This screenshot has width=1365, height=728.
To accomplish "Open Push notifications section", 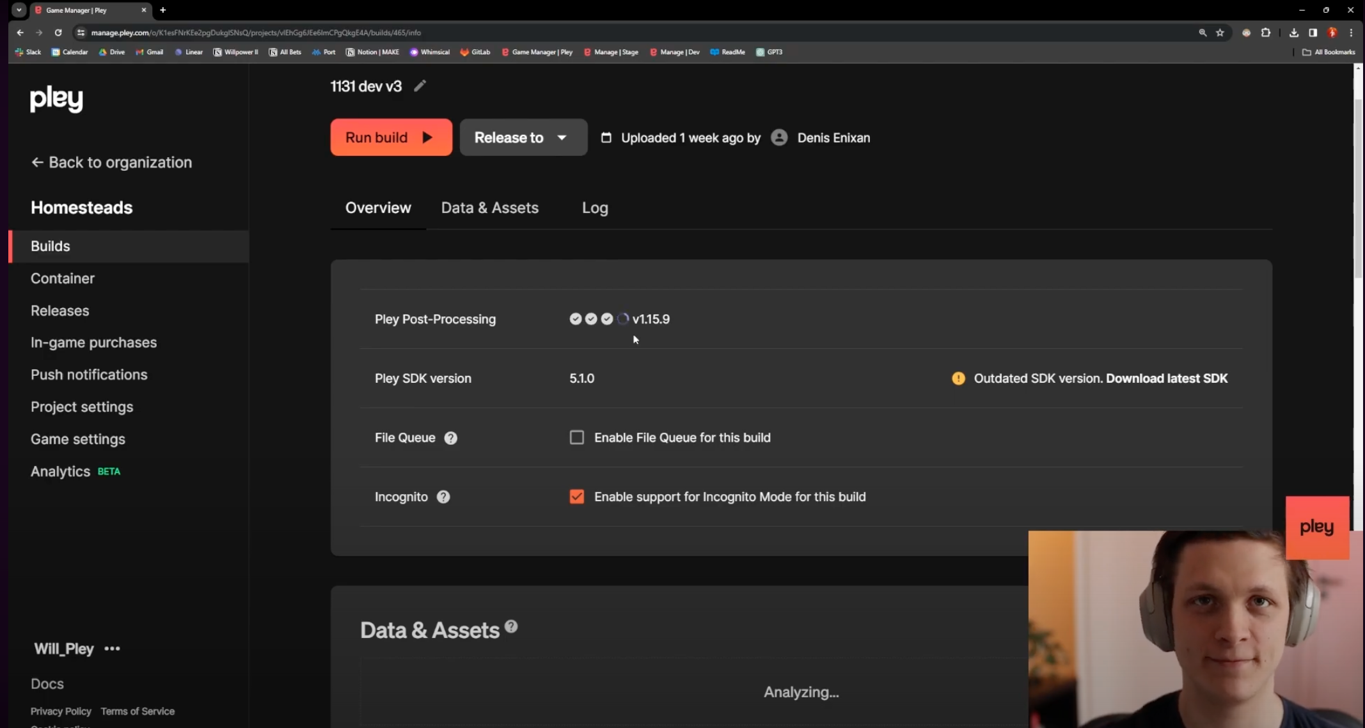I will pyautogui.click(x=89, y=375).
